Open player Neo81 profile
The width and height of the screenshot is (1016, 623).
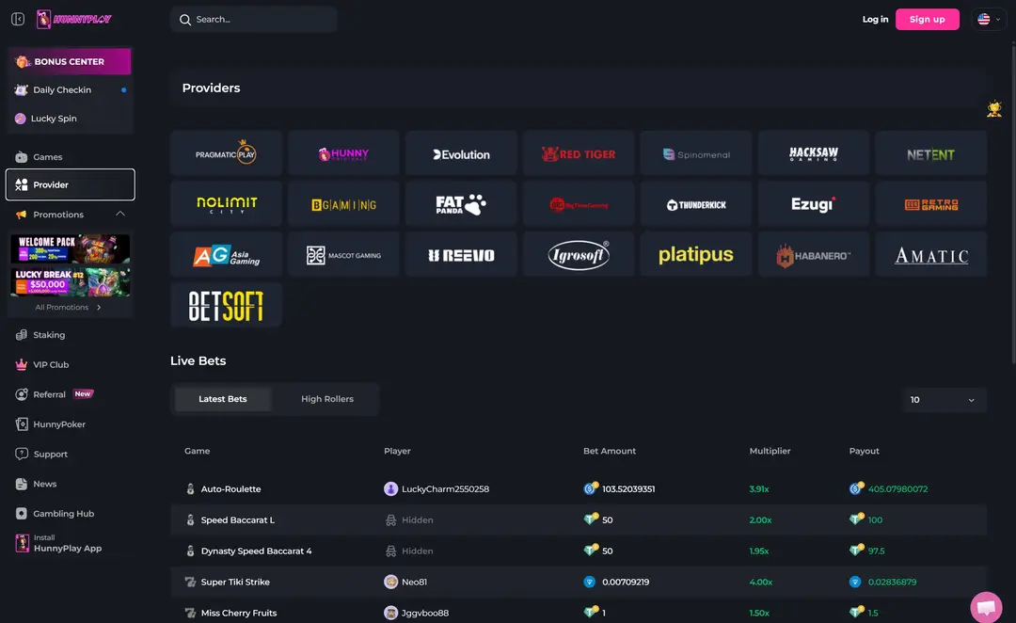405,583
